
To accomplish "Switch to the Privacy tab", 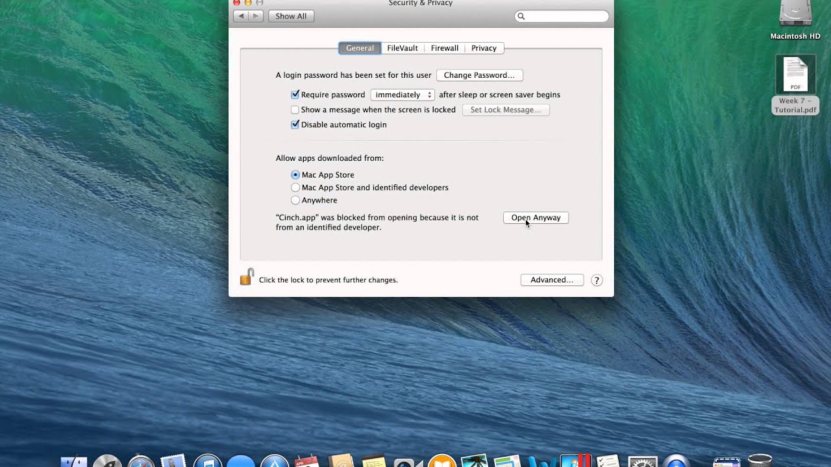I will pos(484,48).
